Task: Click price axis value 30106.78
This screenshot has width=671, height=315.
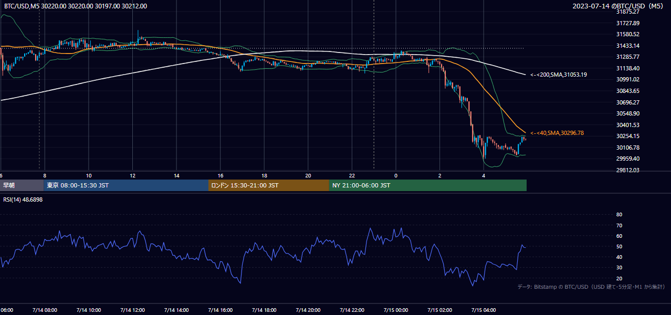Action: 627,148
